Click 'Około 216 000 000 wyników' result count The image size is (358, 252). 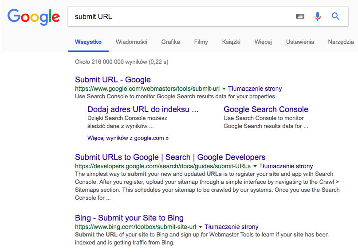122,62
